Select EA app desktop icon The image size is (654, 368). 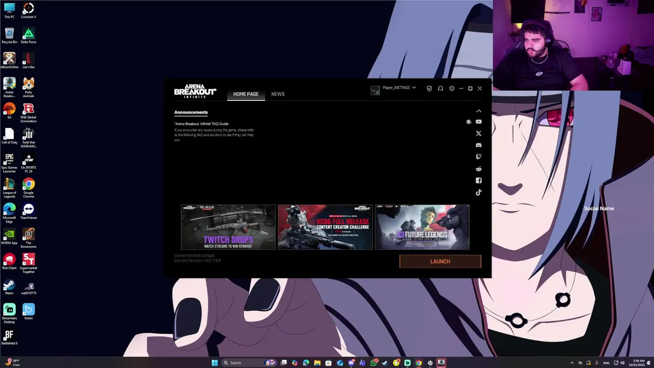(9, 111)
